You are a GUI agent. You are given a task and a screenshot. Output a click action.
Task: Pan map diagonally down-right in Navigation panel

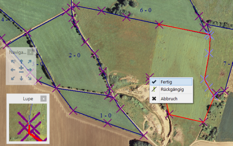(29, 78)
